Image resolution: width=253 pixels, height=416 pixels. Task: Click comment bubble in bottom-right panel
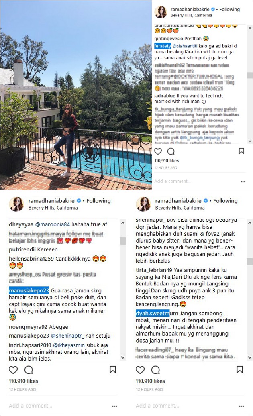point(155,370)
